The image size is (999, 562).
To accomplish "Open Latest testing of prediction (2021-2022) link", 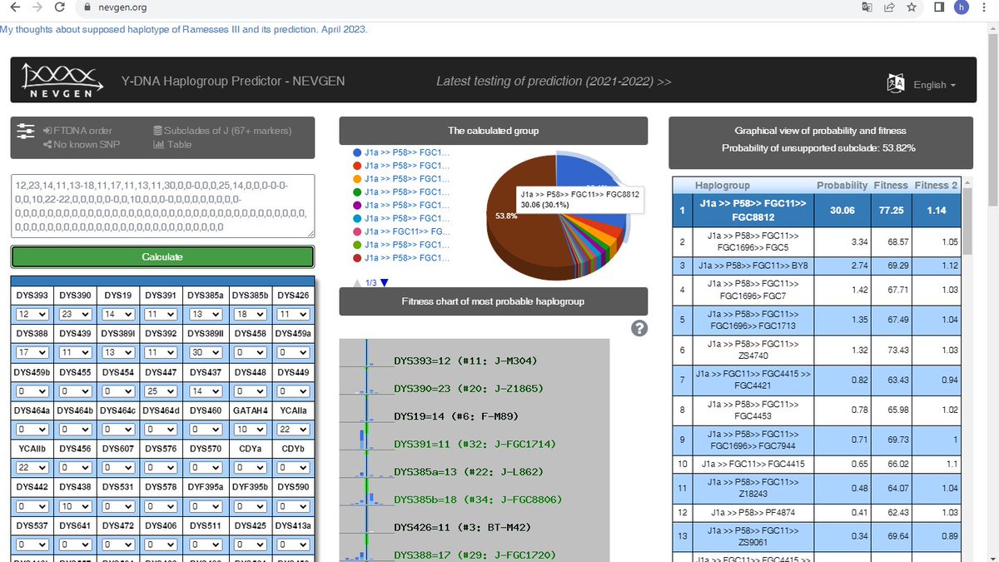I will tap(554, 82).
